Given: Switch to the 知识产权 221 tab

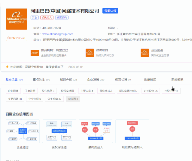Looking at the screenshot, I should click(69, 80).
